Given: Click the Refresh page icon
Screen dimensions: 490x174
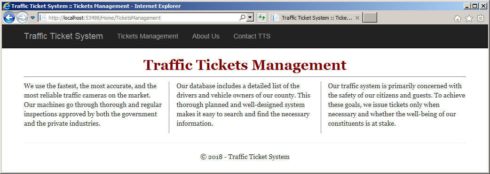Looking at the screenshot, I should (x=262, y=18).
